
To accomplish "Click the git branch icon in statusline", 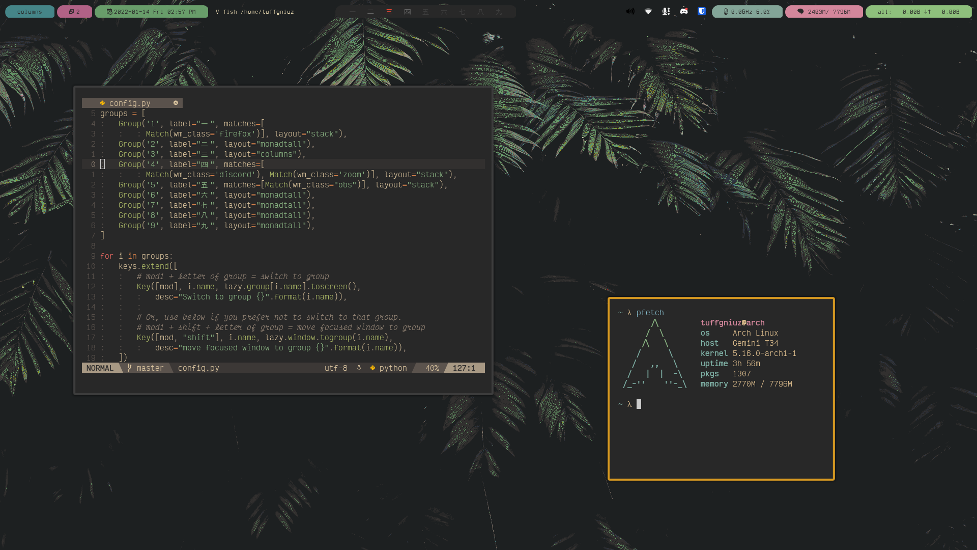I will [x=130, y=368].
